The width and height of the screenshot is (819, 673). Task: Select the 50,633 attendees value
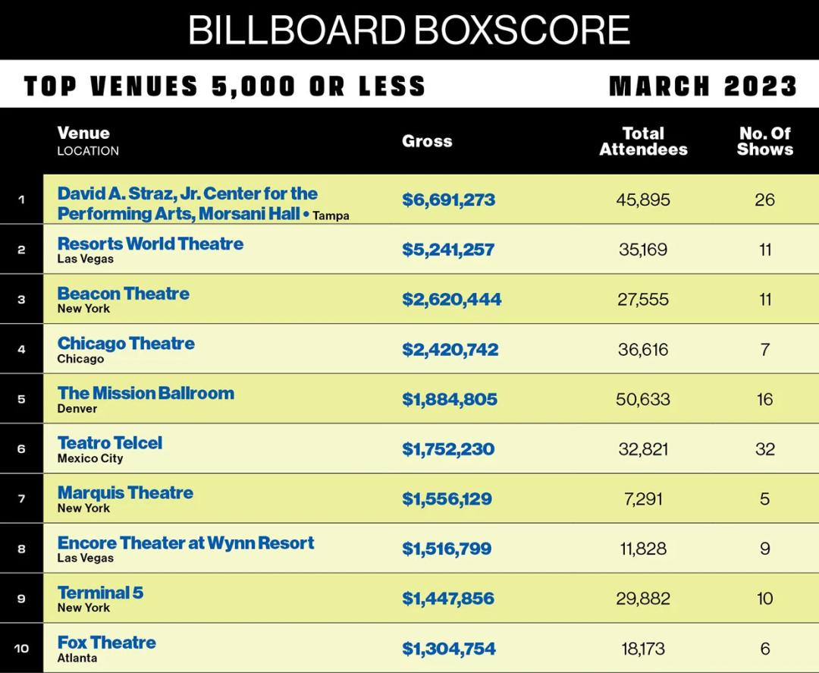pos(643,399)
